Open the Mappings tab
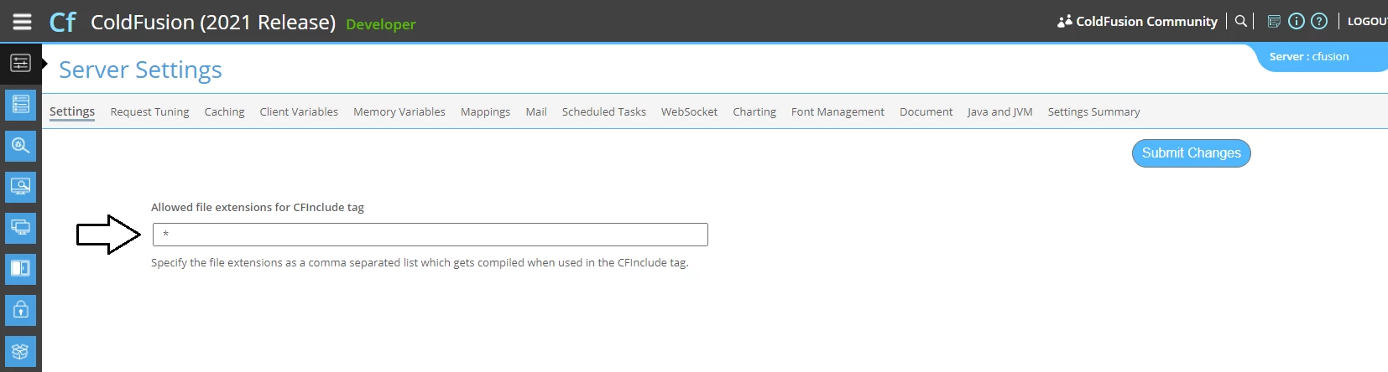This screenshot has height=372, width=1388. 485,112
